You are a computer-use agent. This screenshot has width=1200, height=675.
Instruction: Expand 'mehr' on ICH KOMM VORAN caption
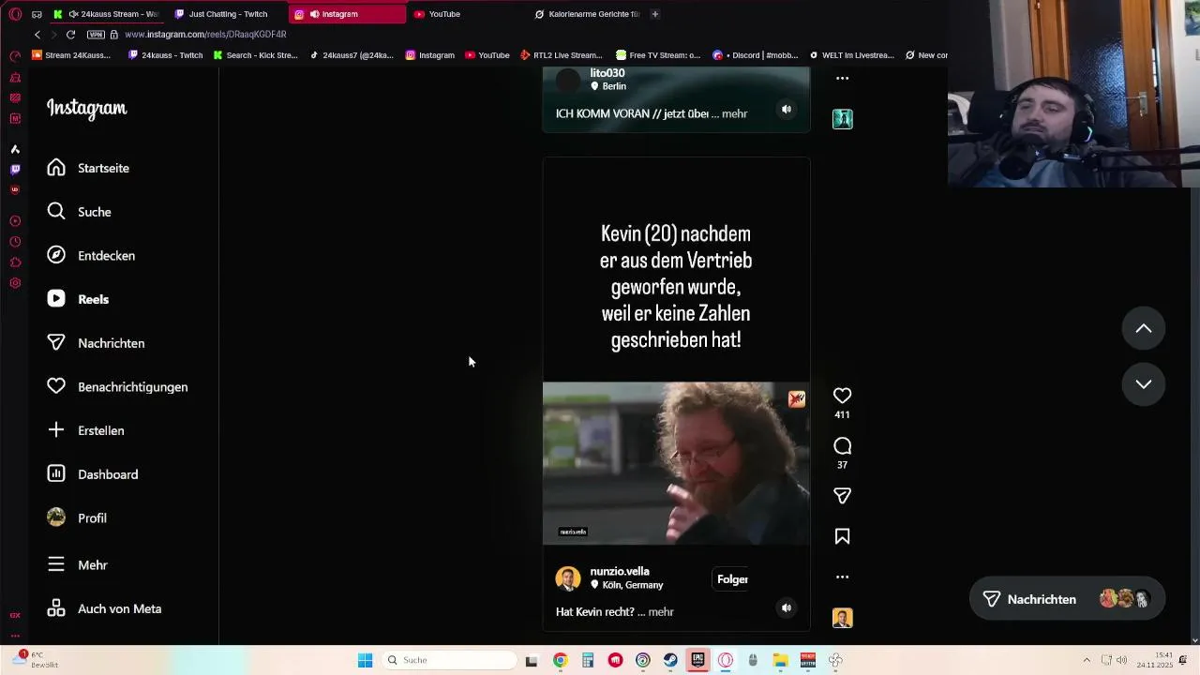point(735,113)
